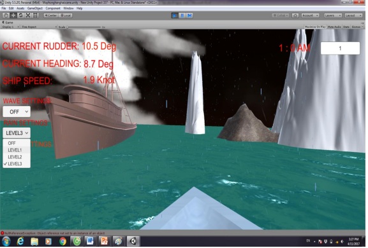Pause the running game
Screen dimensions: 368x248
point(182,15)
